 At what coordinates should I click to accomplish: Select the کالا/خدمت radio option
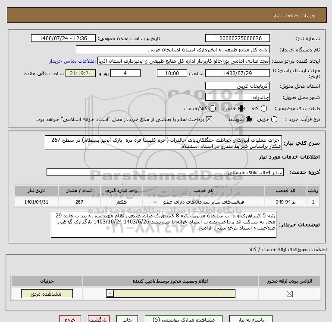click(213, 108)
